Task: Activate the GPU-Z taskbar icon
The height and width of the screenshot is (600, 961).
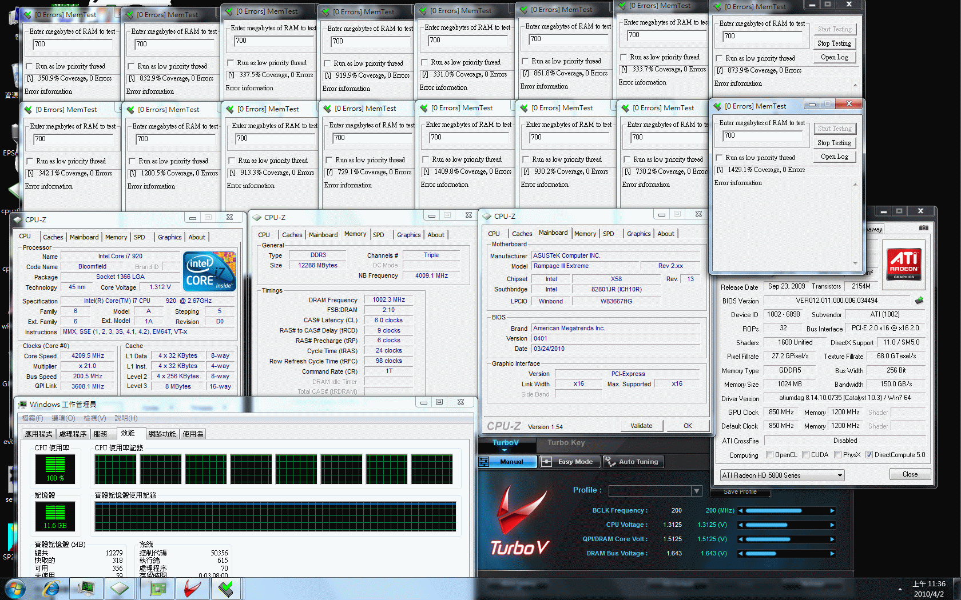Action: pyautogui.click(x=158, y=588)
